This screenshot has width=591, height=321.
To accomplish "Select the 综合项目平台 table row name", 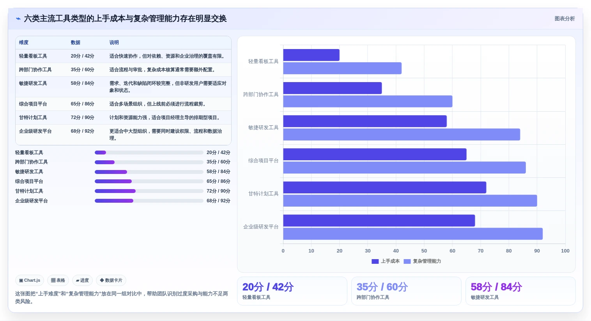I will (33, 104).
